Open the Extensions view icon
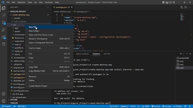 (x=4, y=37)
